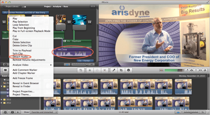Open the photo browser camera icon

(192, 70)
